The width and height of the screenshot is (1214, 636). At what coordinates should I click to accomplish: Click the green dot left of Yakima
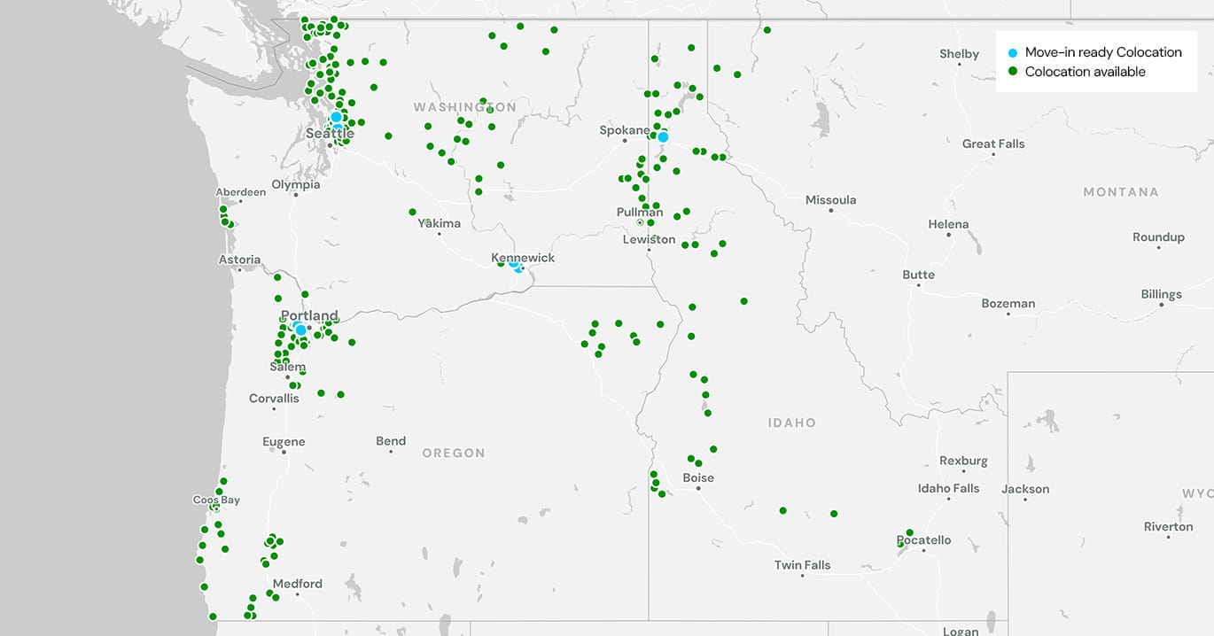[412, 212]
